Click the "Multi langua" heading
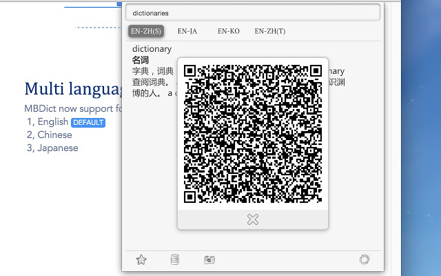441x276 pixels. click(x=73, y=89)
